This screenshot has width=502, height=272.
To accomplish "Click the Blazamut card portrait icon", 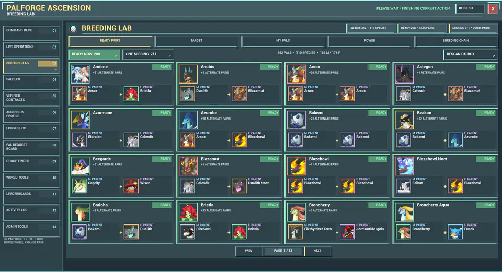I will point(188,166).
